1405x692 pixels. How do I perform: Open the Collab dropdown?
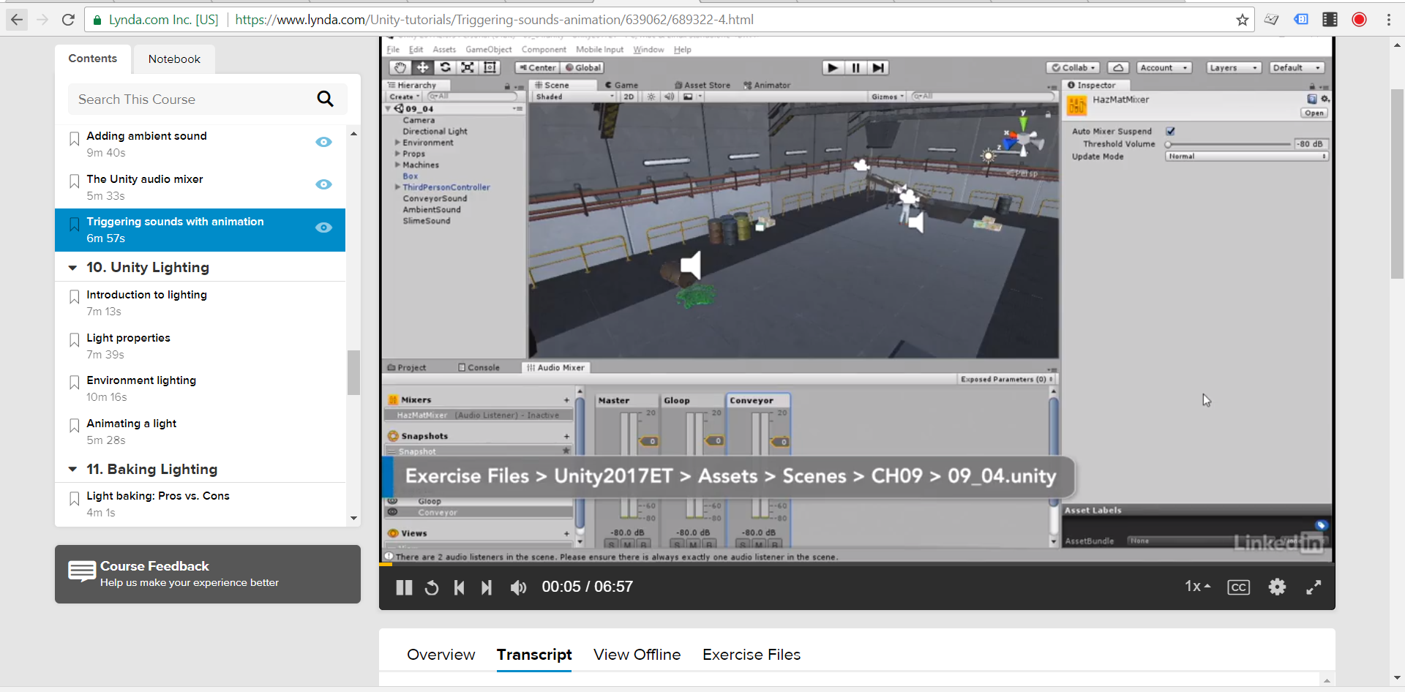(1074, 67)
